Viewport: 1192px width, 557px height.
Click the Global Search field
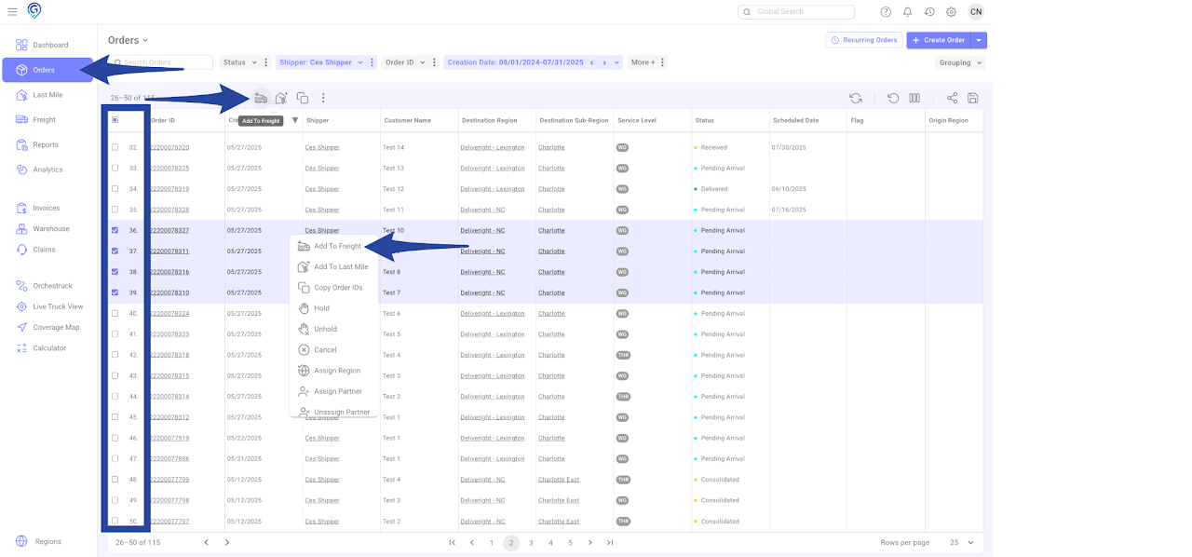[x=796, y=12]
